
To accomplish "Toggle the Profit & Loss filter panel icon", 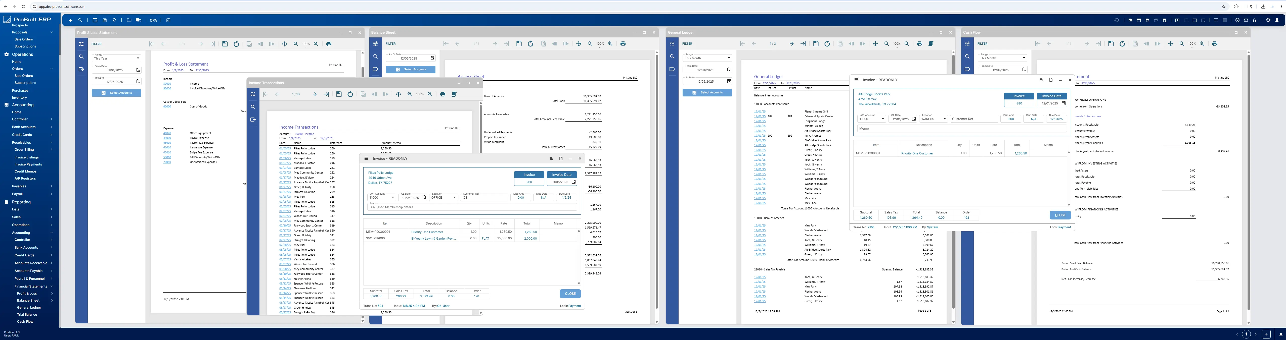I will [x=81, y=44].
